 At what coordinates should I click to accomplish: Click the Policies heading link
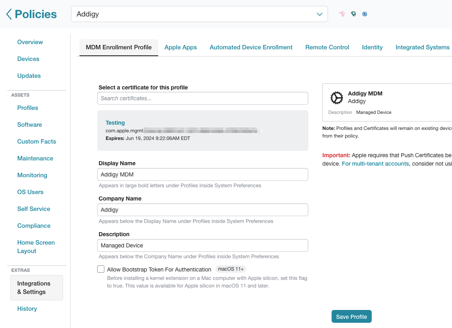click(x=36, y=14)
